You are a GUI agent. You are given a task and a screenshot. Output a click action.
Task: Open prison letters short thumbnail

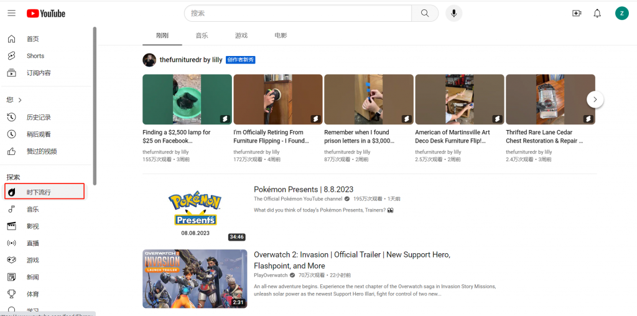point(369,99)
